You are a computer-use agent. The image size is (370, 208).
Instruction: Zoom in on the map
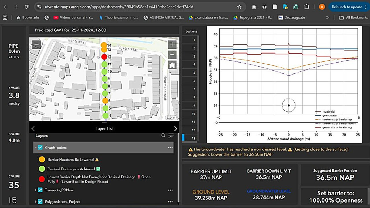(172, 45)
